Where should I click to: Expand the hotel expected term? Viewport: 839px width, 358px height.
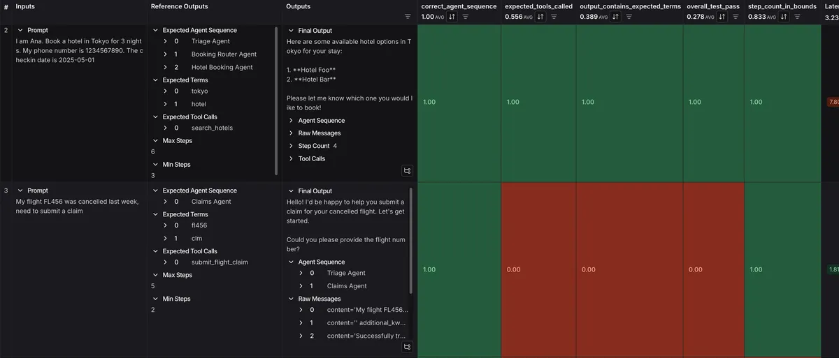point(166,104)
